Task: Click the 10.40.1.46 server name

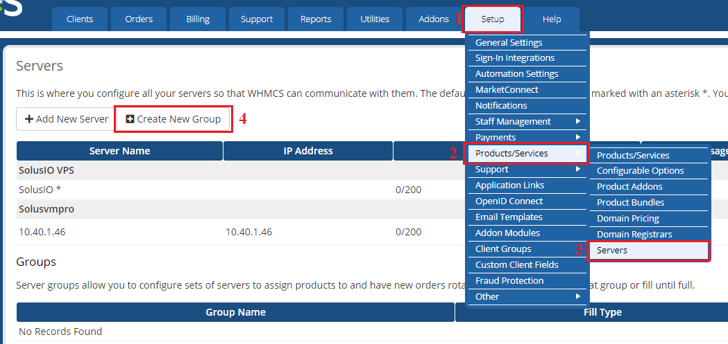Action: pyautogui.click(x=42, y=232)
